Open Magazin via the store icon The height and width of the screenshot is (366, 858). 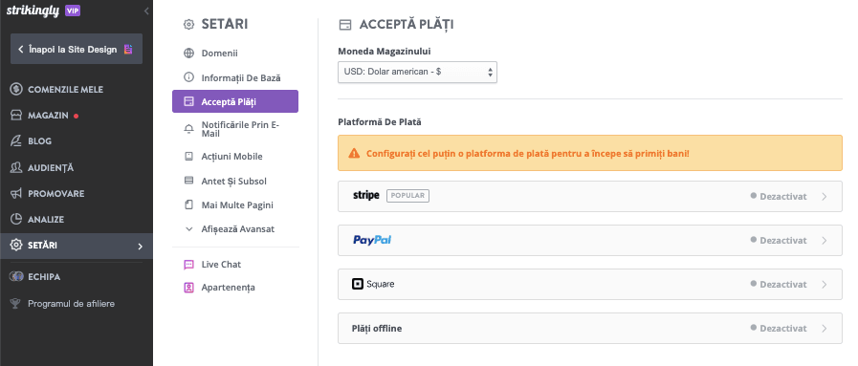pyautogui.click(x=16, y=116)
